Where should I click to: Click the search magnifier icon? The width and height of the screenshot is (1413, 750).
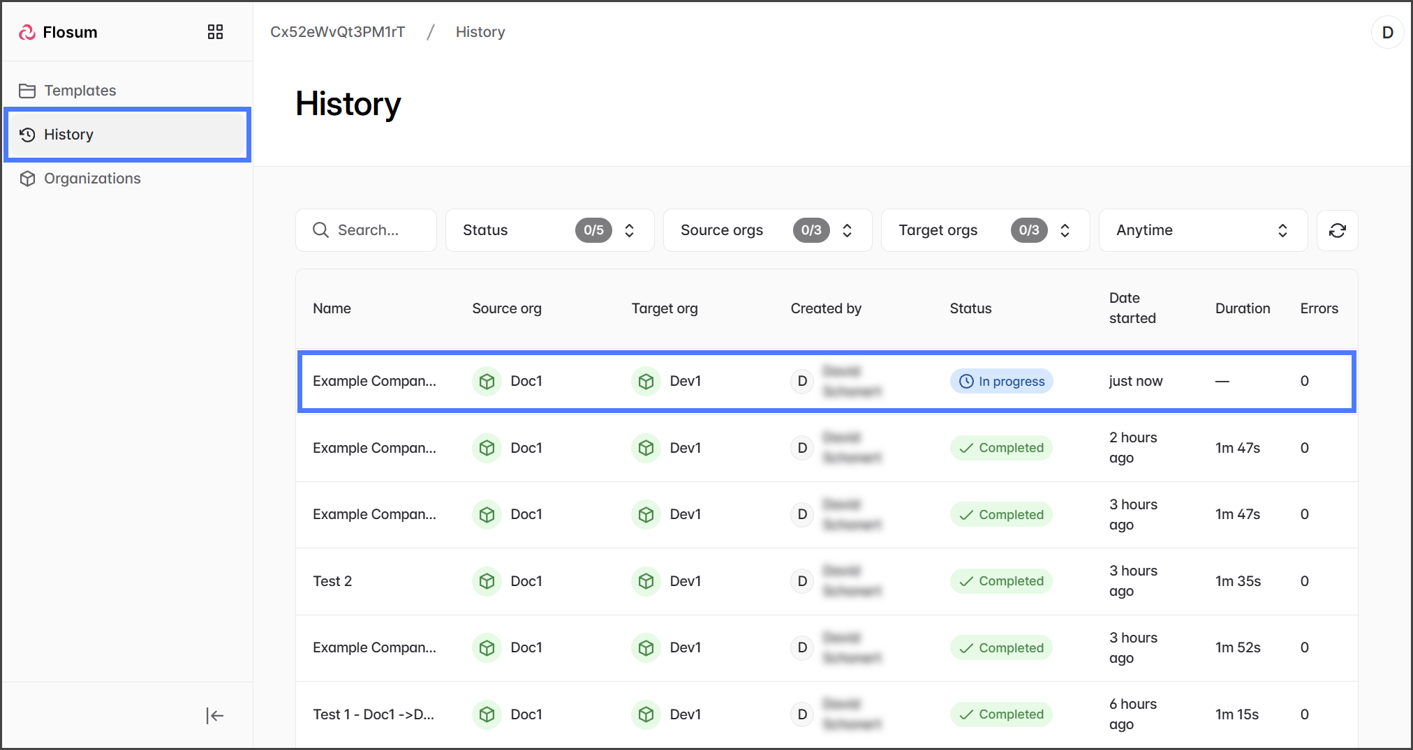point(320,230)
